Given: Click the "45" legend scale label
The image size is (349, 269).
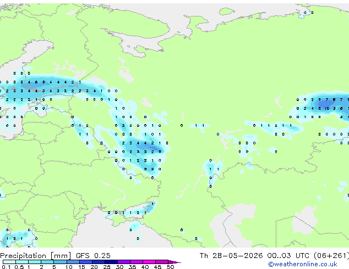Looking at the screenshot, I should 157,267.
